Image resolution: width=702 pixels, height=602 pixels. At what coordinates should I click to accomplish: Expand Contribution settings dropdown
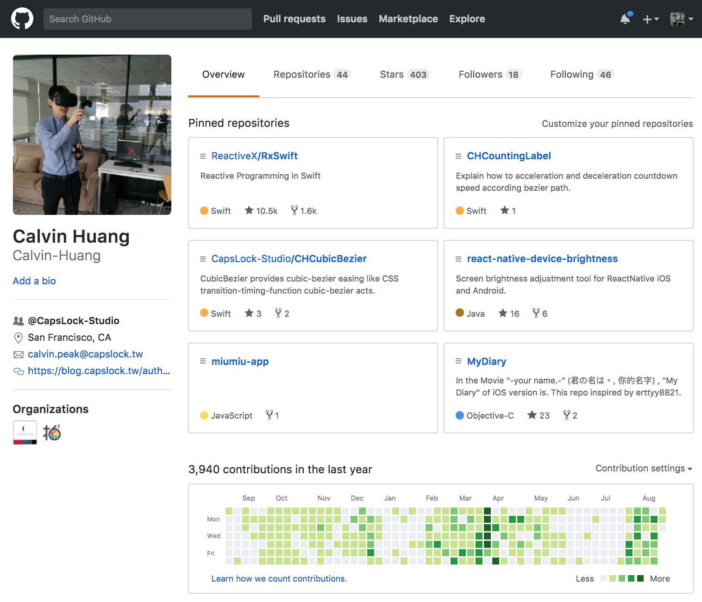[644, 469]
